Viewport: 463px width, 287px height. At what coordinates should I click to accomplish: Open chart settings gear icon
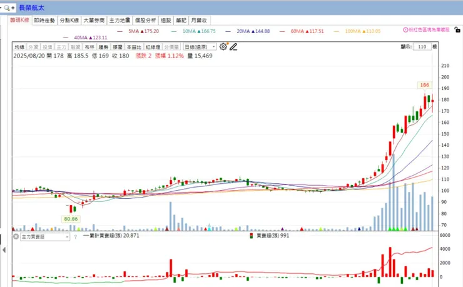pyautogui.click(x=223, y=47)
